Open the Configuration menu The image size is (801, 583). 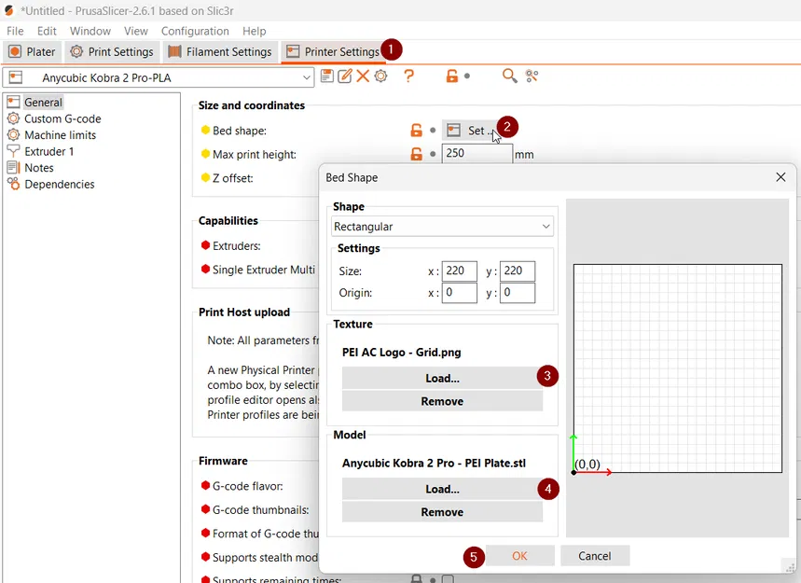[x=195, y=31]
